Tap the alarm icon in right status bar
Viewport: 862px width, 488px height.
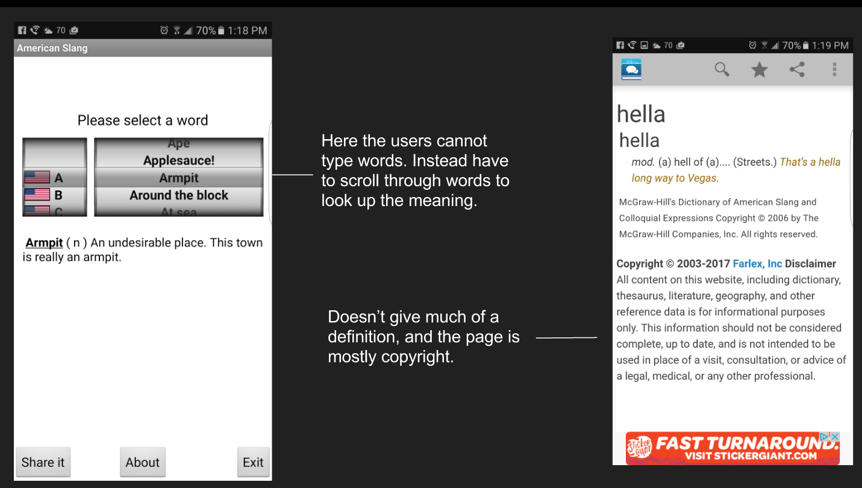[752, 45]
